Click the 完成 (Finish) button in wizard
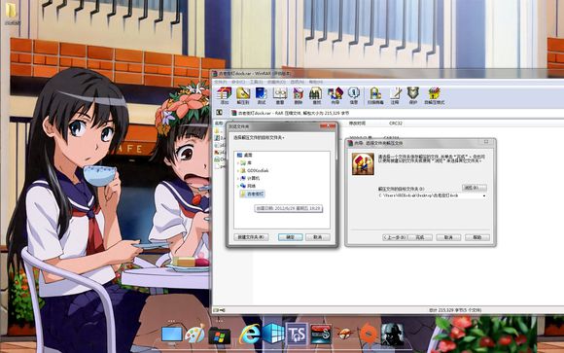This screenshot has width=564, height=353. click(420, 237)
